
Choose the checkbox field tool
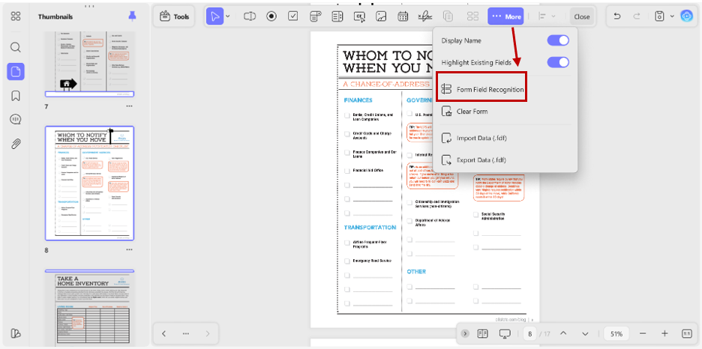click(293, 16)
